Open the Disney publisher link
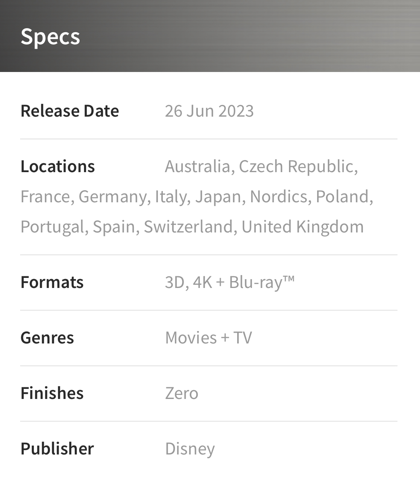 click(x=190, y=449)
